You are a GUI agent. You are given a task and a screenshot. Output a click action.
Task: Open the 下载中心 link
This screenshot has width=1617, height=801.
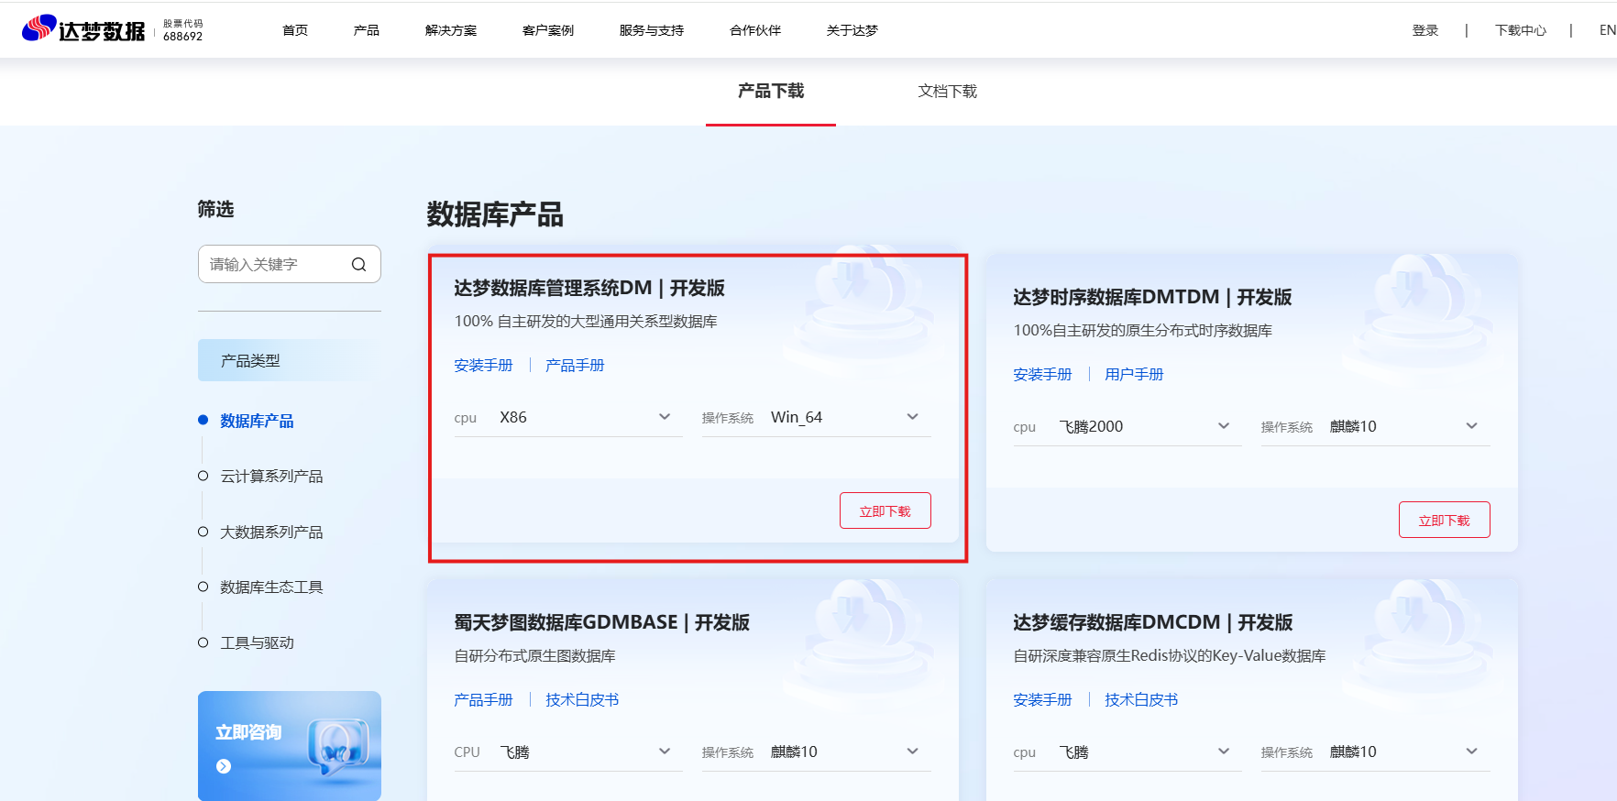point(1521,30)
